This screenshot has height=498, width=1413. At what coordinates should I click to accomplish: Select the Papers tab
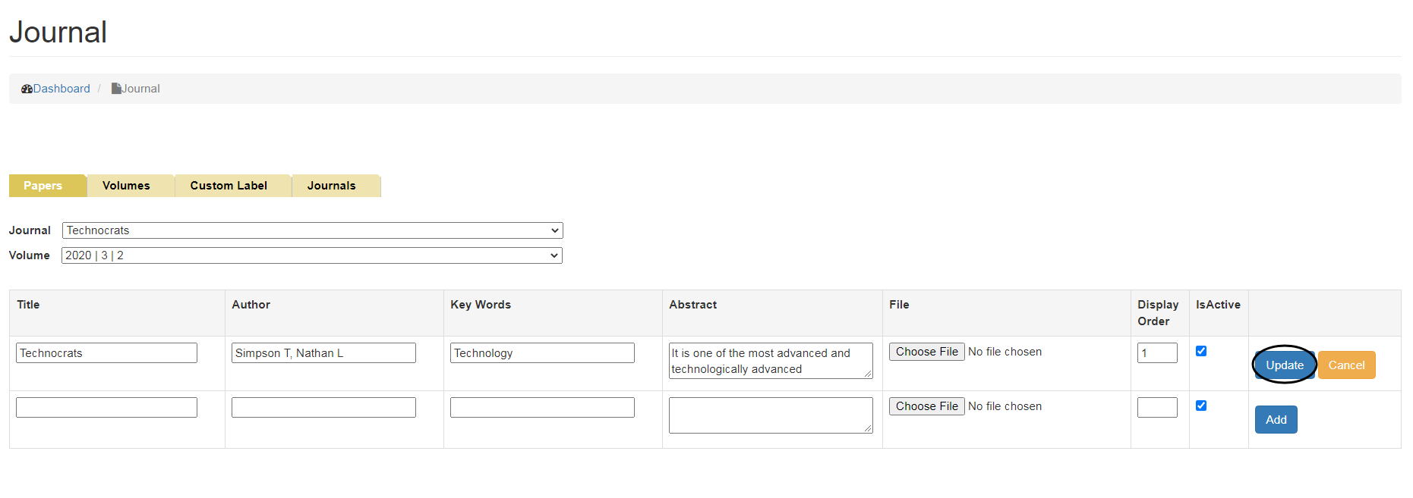point(43,186)
